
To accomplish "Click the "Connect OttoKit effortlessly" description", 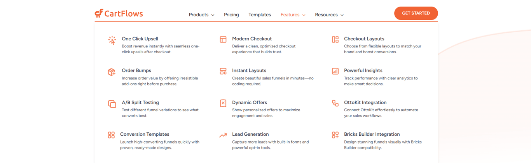I will [381, 113].
